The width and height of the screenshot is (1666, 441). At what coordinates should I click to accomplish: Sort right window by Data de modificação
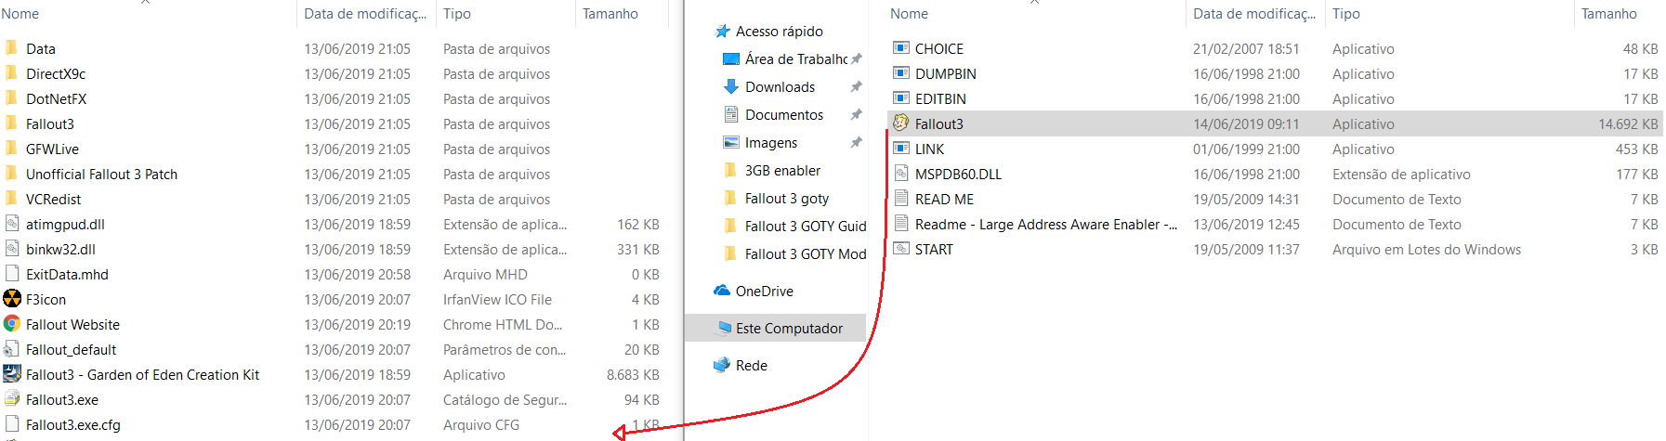(x=1254, y=13)
